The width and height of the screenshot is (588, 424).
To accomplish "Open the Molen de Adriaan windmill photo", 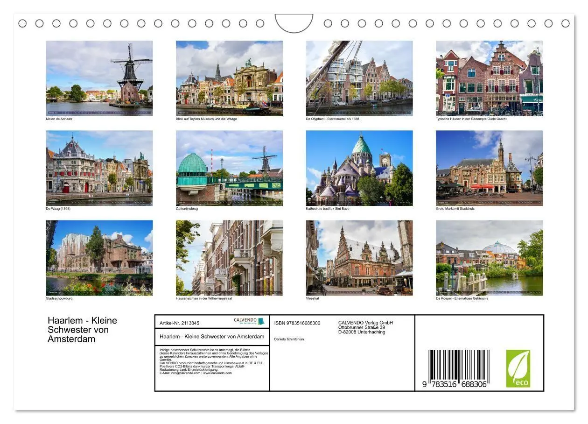I will (x=99, y=78).
